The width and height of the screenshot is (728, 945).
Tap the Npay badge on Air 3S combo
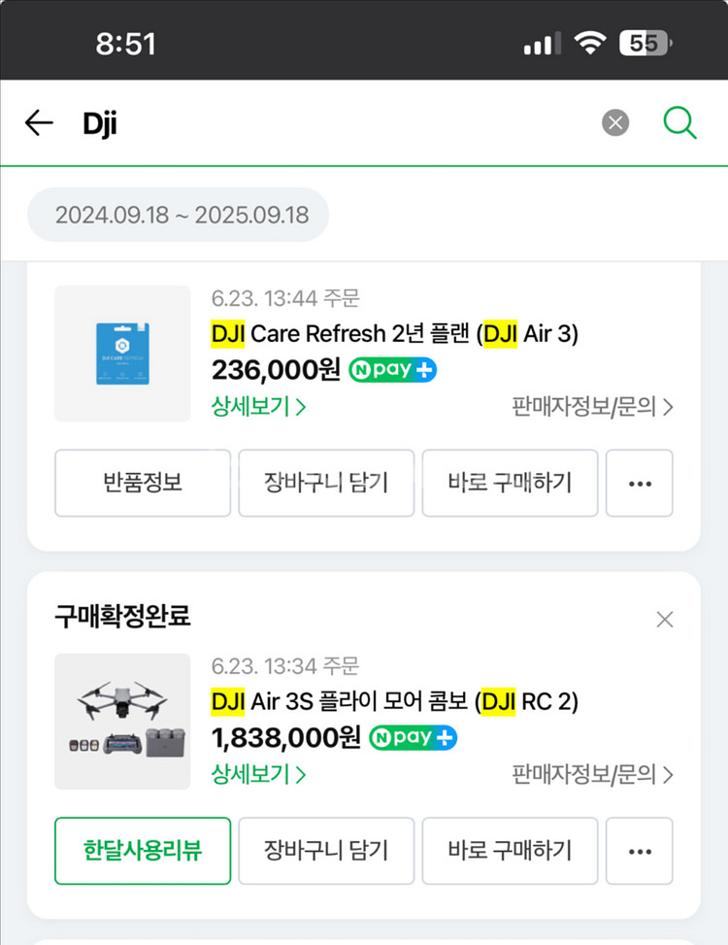pyautogui.click(x=414, y=738)
